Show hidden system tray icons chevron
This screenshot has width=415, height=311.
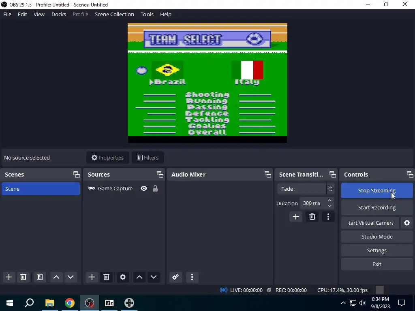click(x=343, y=303)
